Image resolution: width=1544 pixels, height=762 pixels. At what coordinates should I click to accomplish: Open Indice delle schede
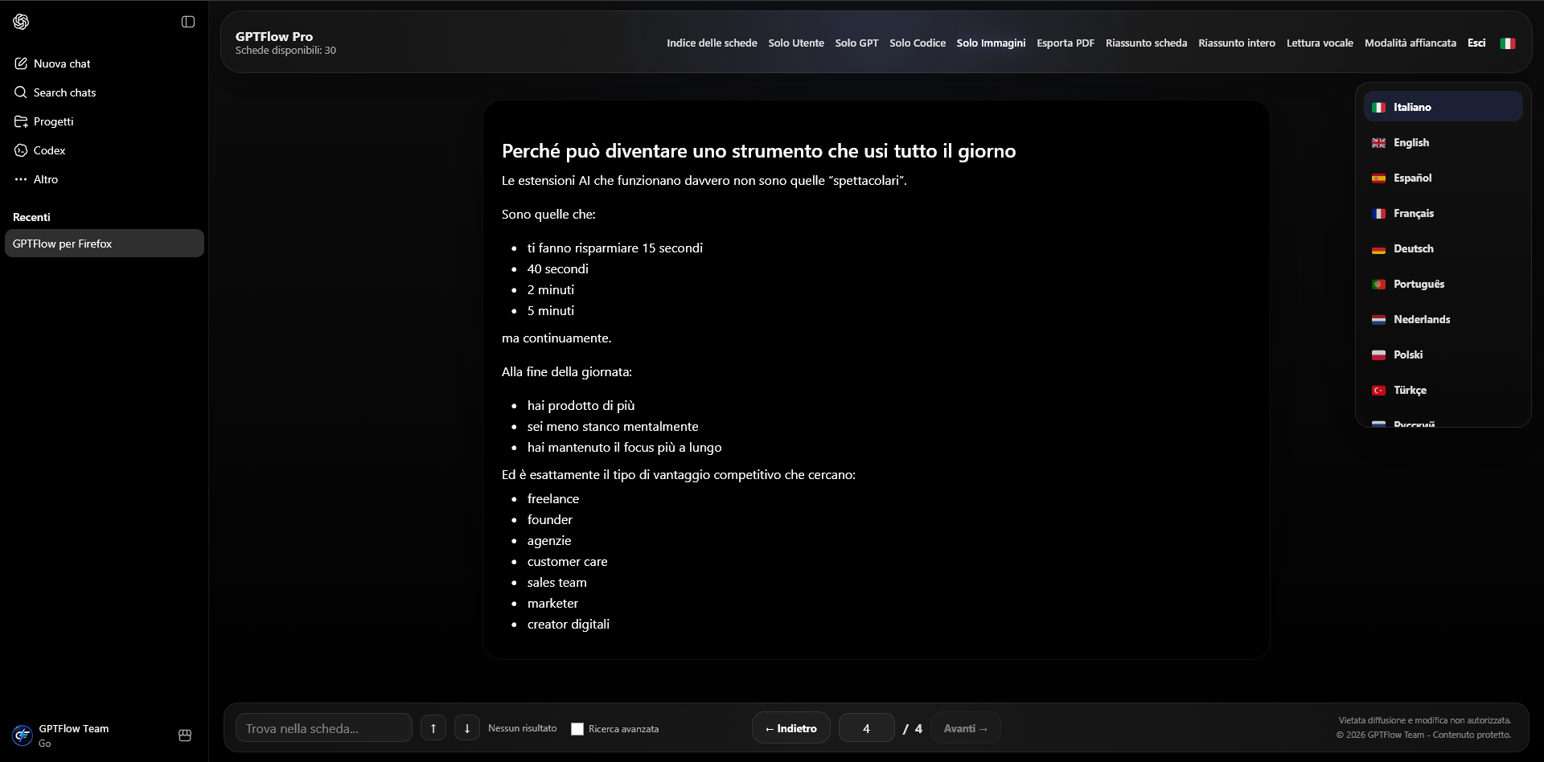(712, 43)
